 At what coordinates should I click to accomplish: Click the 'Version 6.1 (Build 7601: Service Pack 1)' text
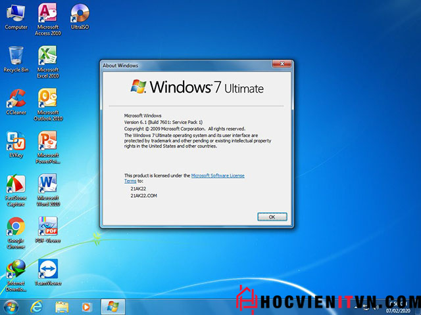[163, 122]
